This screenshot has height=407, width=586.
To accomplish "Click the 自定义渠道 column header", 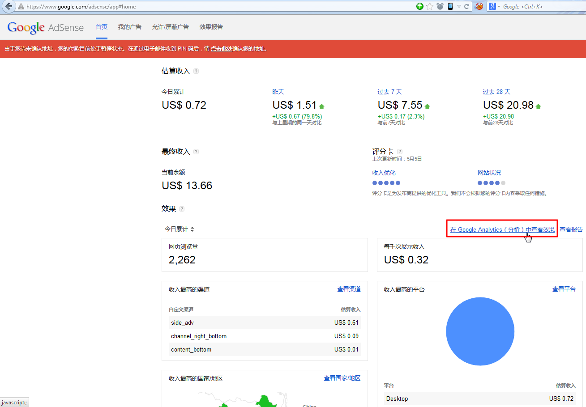I will click(x=181, y=309).
